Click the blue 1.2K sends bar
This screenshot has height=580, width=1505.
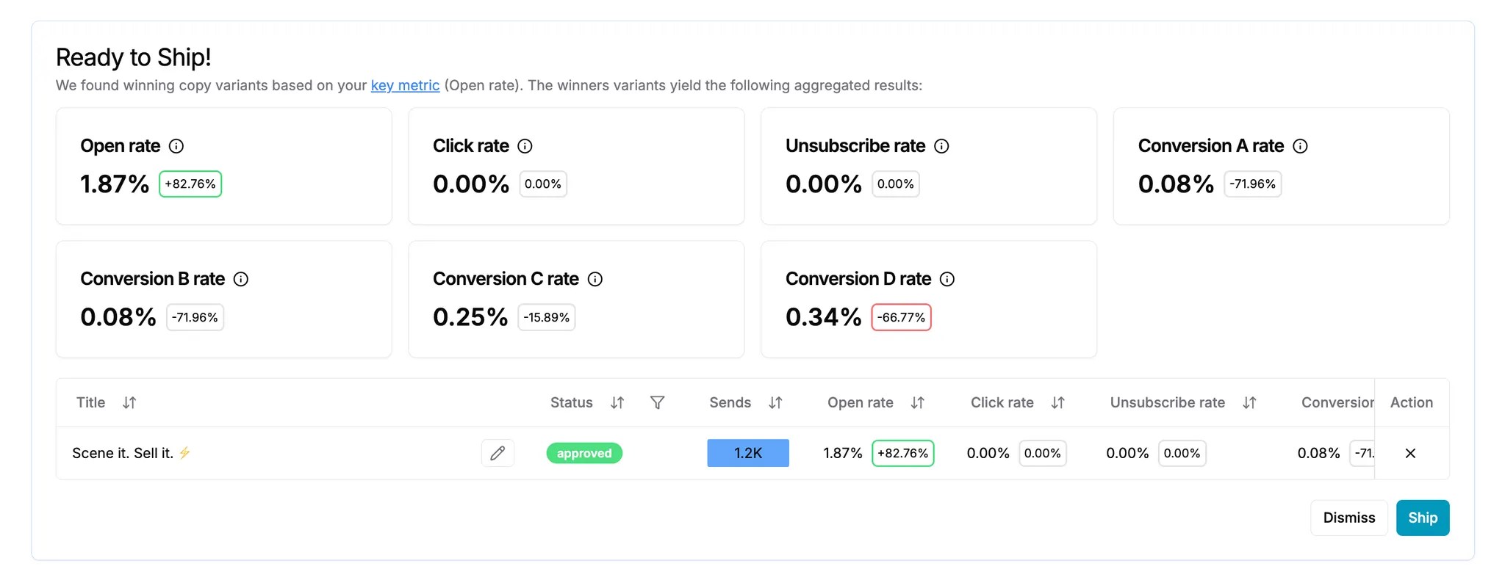[x=747, y=453]
